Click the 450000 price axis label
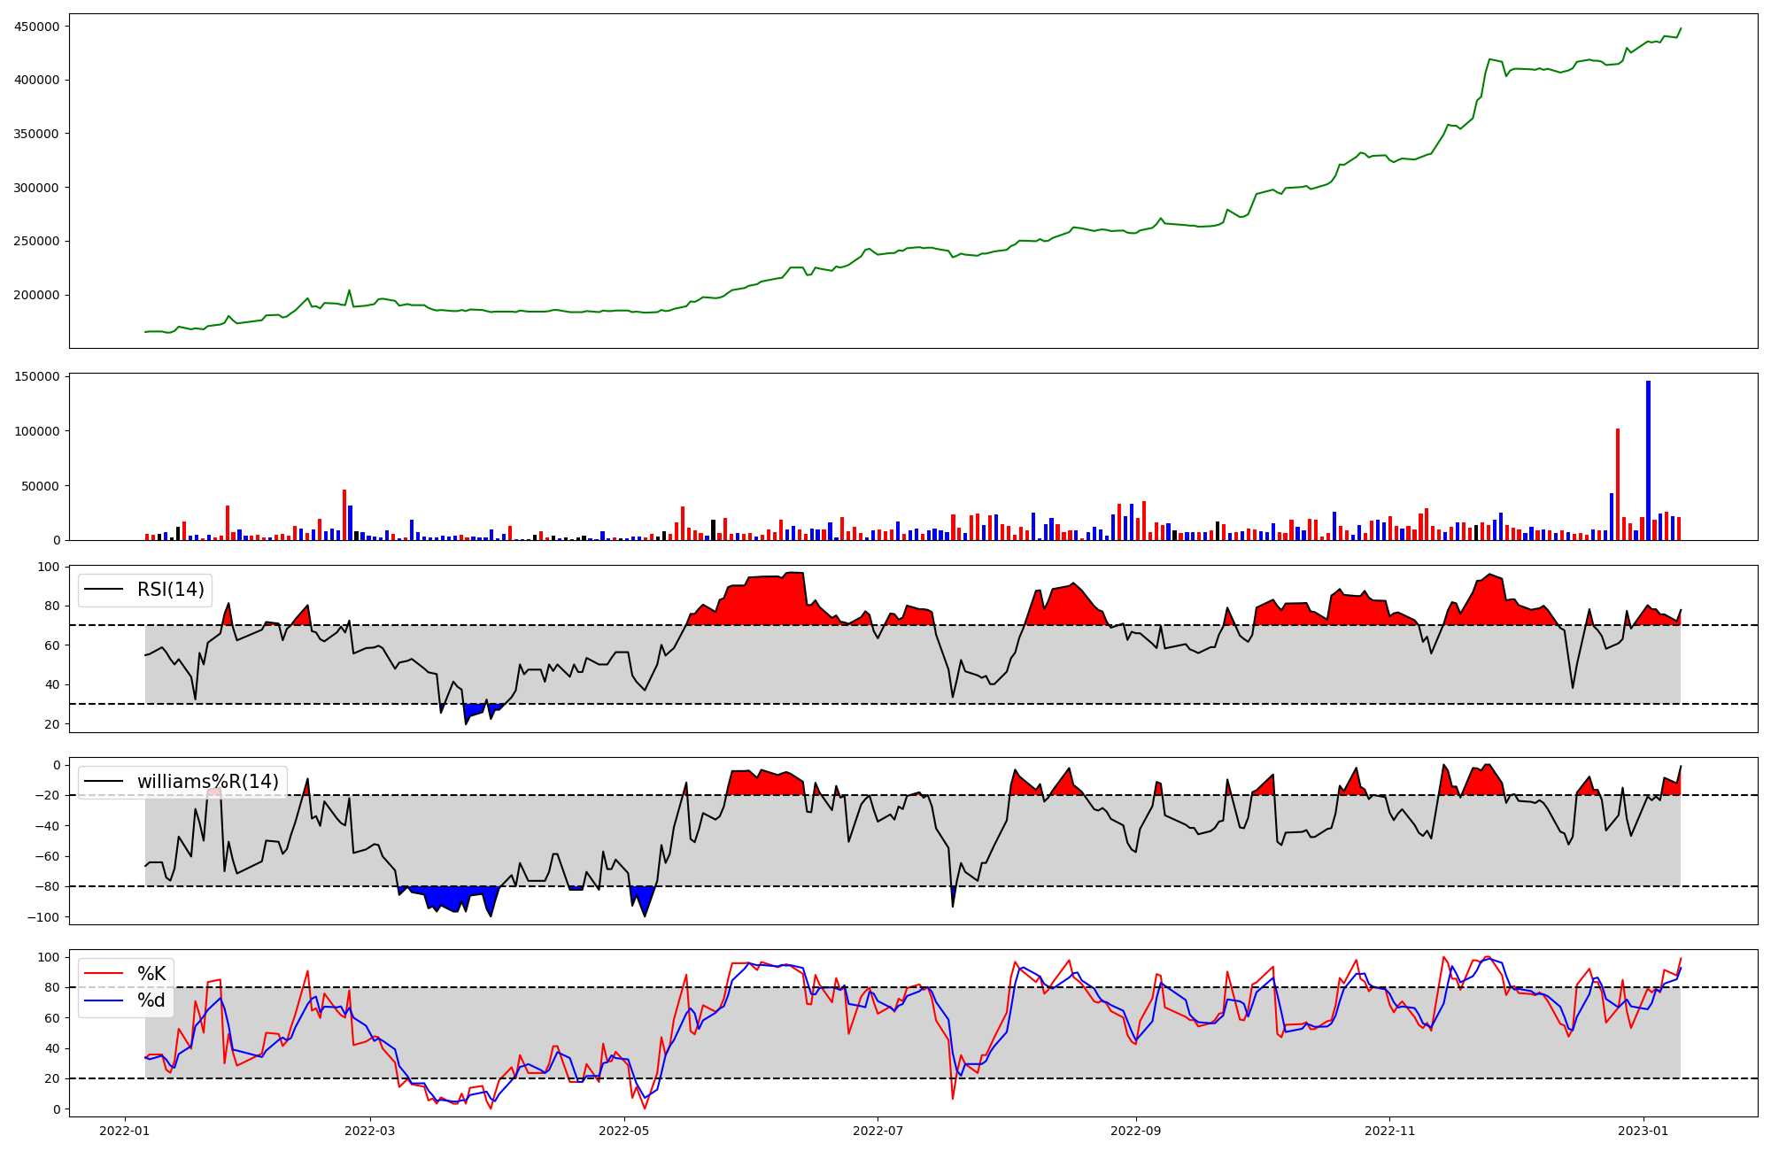The image size is (1771, 1151). coord(36,27)
